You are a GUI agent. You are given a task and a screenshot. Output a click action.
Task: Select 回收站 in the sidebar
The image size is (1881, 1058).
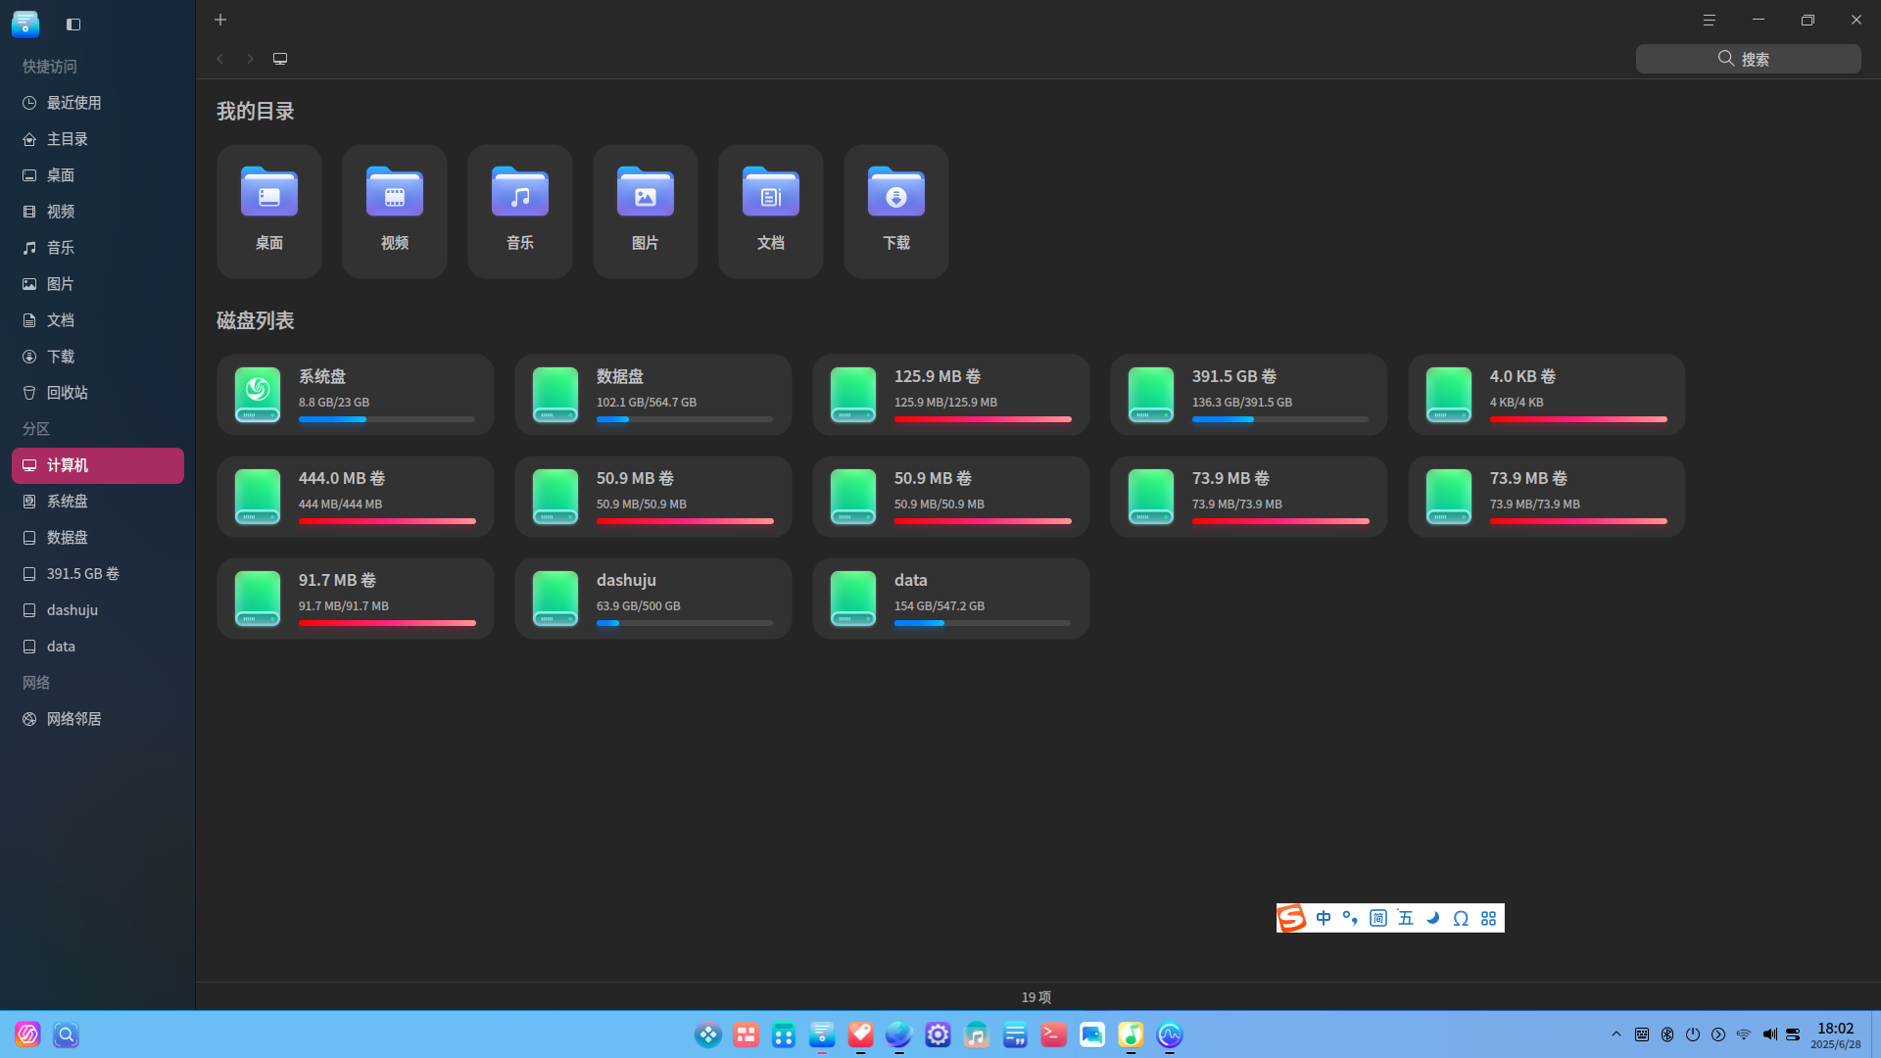click(x=98, y=393)
